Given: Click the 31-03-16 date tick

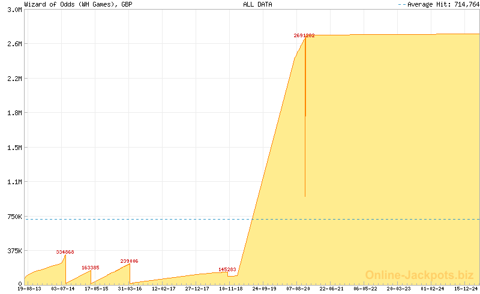Looking at the screenshot, I should pos(130,289).
